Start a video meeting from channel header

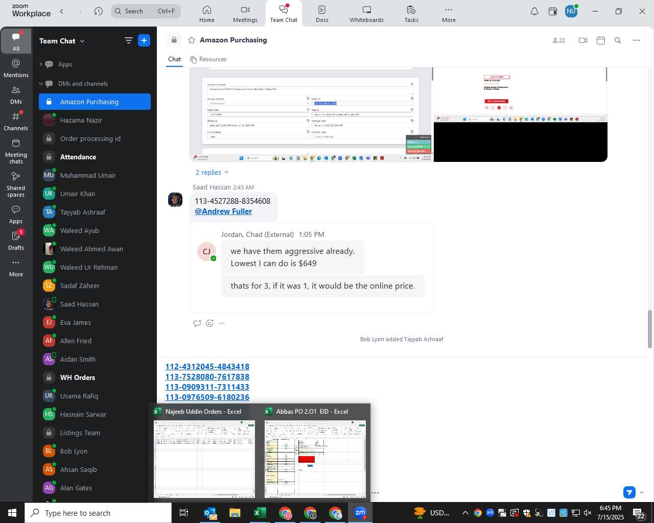pyautogui.click(x=583, y=40)
